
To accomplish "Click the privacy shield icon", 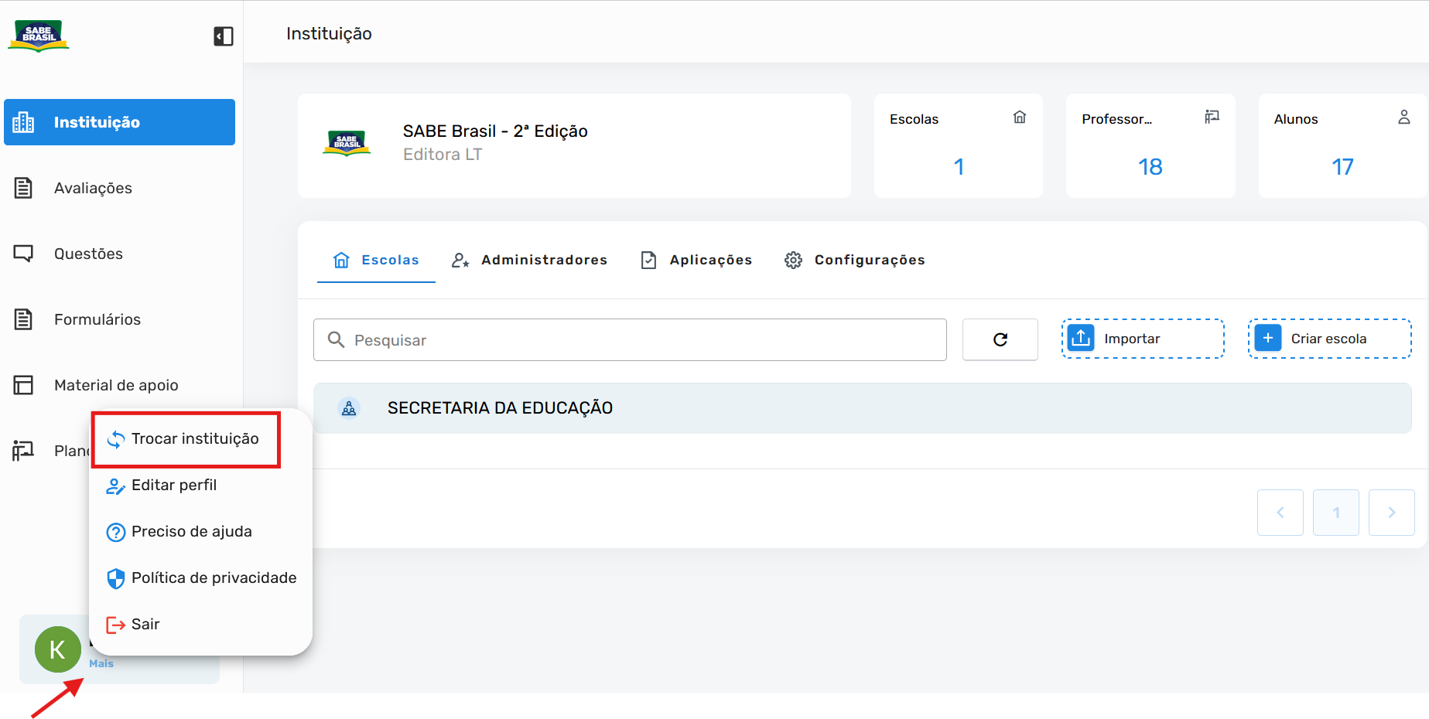I will click(x=116, y=579).
